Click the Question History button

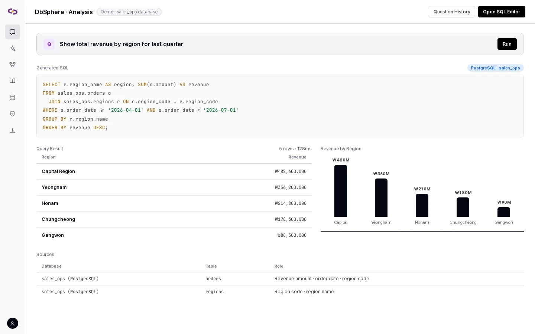pos(452,12)
